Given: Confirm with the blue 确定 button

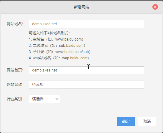Looking at the screenshot, I should click(x=126, y=121).
